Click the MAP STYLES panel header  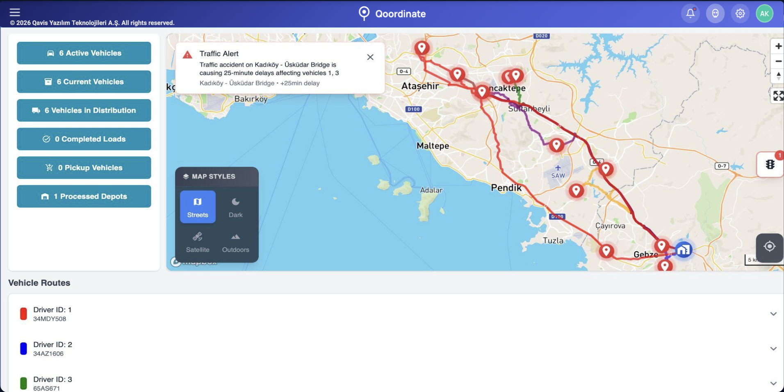click(217, 177)
